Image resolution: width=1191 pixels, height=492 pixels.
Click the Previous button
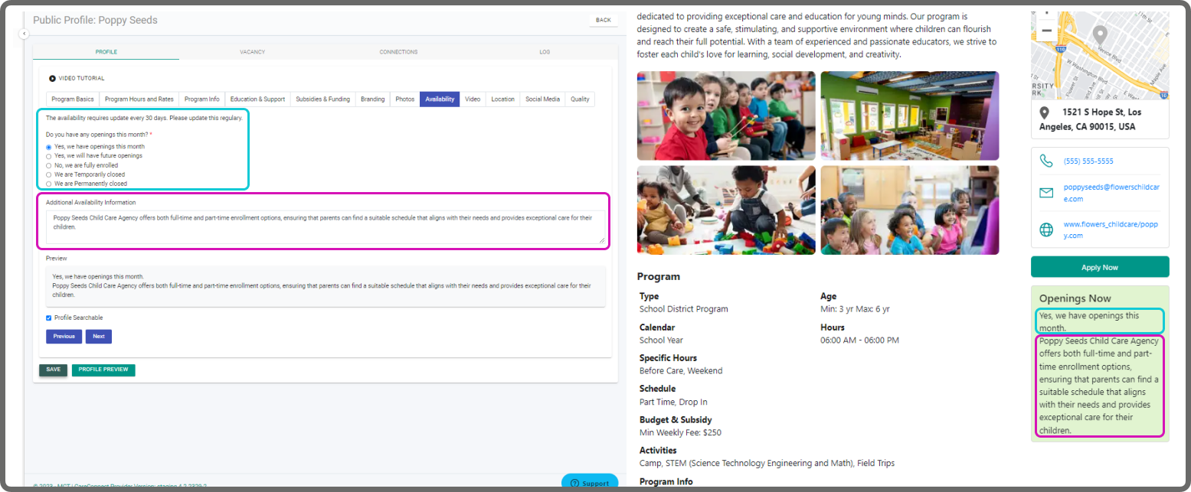tap(64, 337)
